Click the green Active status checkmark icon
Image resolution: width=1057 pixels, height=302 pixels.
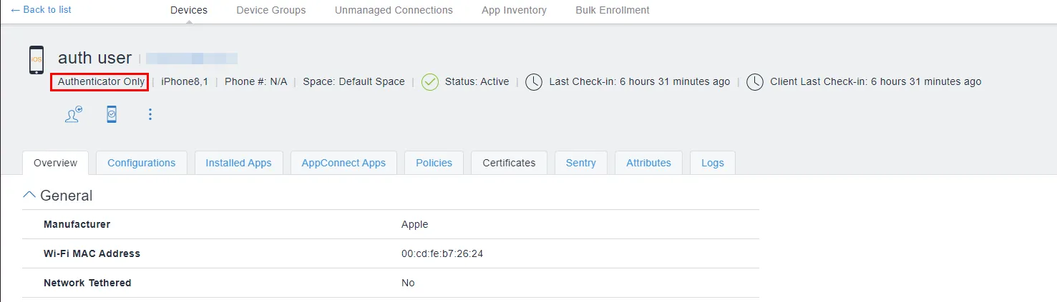pyautogui.click(x=430, y=82)
